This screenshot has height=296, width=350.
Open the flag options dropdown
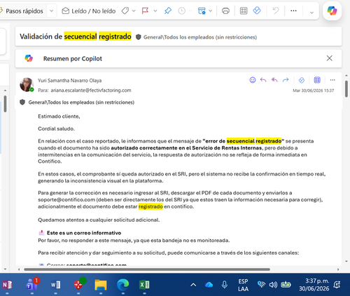(x=155, y=11)
